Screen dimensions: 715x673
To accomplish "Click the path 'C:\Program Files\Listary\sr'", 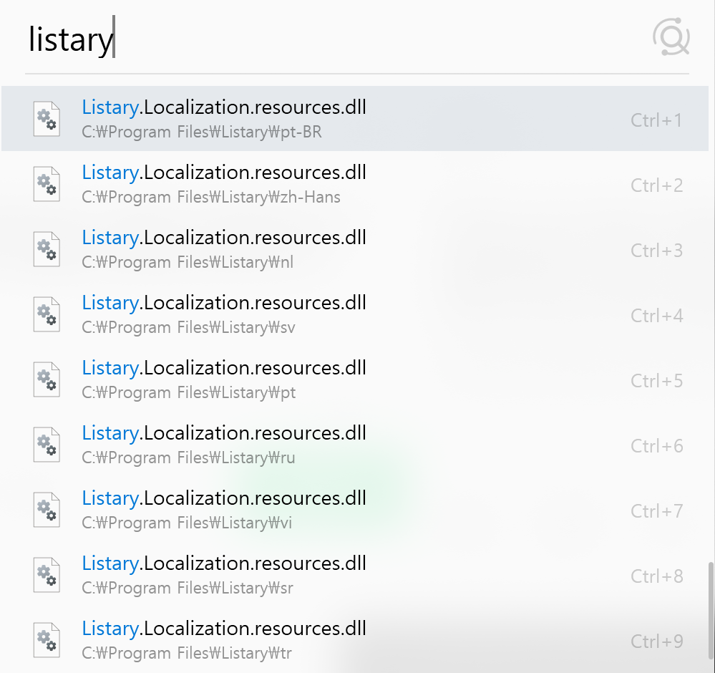I will tap(188, 589).
